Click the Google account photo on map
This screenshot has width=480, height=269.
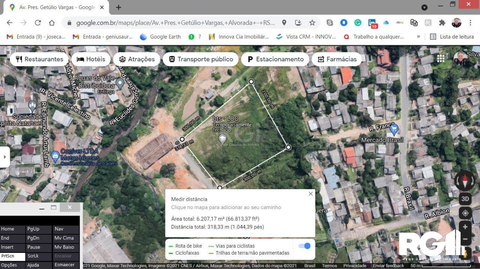460,59
